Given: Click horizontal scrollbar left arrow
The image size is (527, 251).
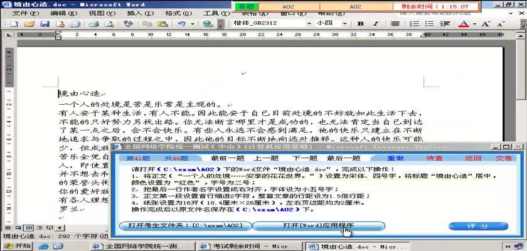Looking at the screenshot, I should pos(60,228).
